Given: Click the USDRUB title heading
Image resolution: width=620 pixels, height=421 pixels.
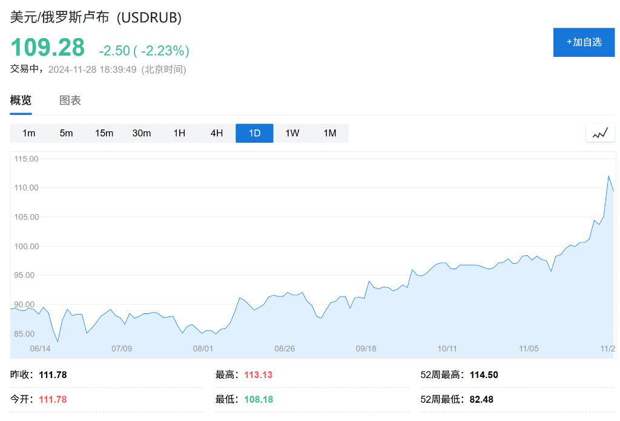Looking at the screenshot, I should click(x=96, y=17).
